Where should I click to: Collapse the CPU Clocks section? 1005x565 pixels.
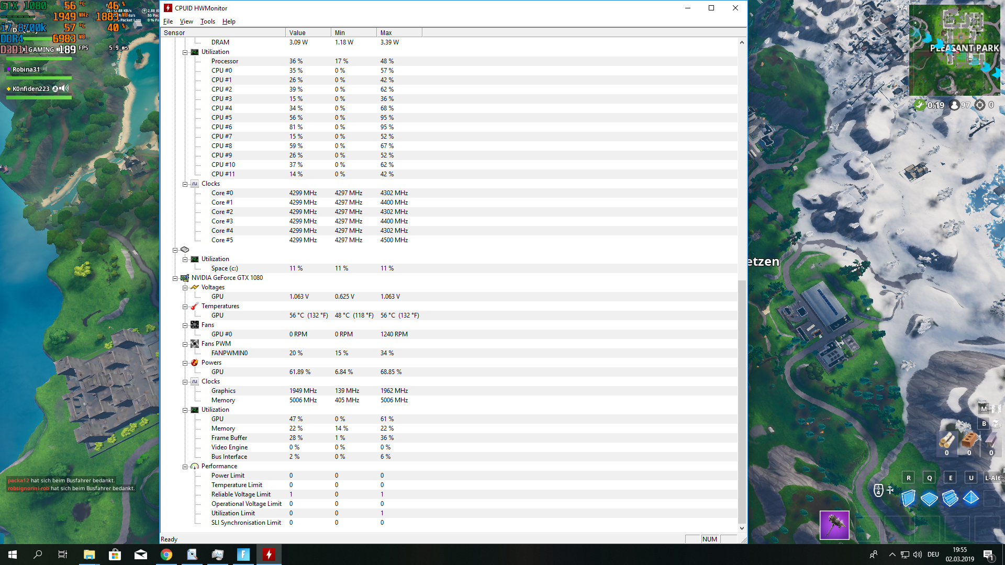pyautogui.click(x=185, y=184)
